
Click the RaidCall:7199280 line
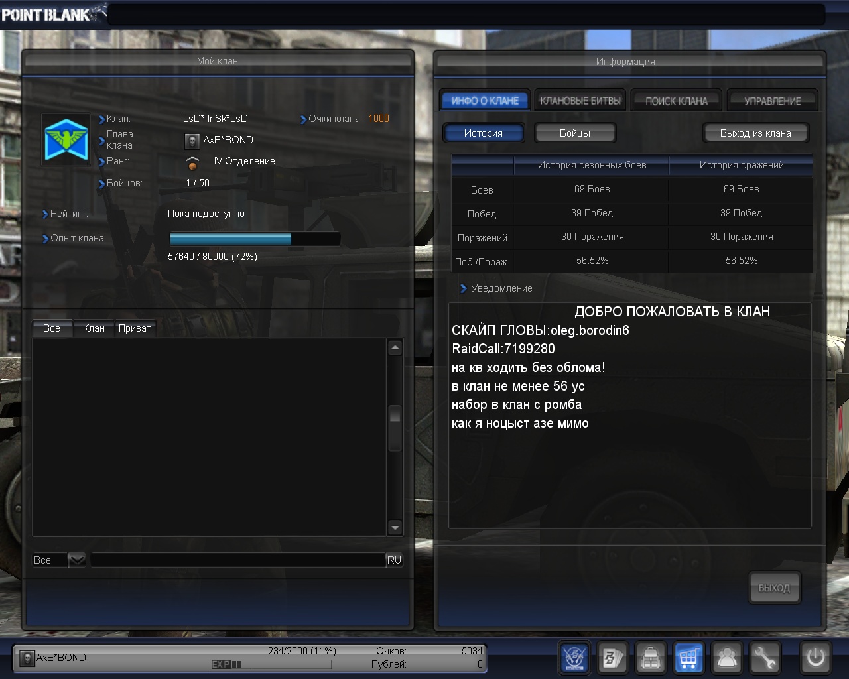(503, 349)
